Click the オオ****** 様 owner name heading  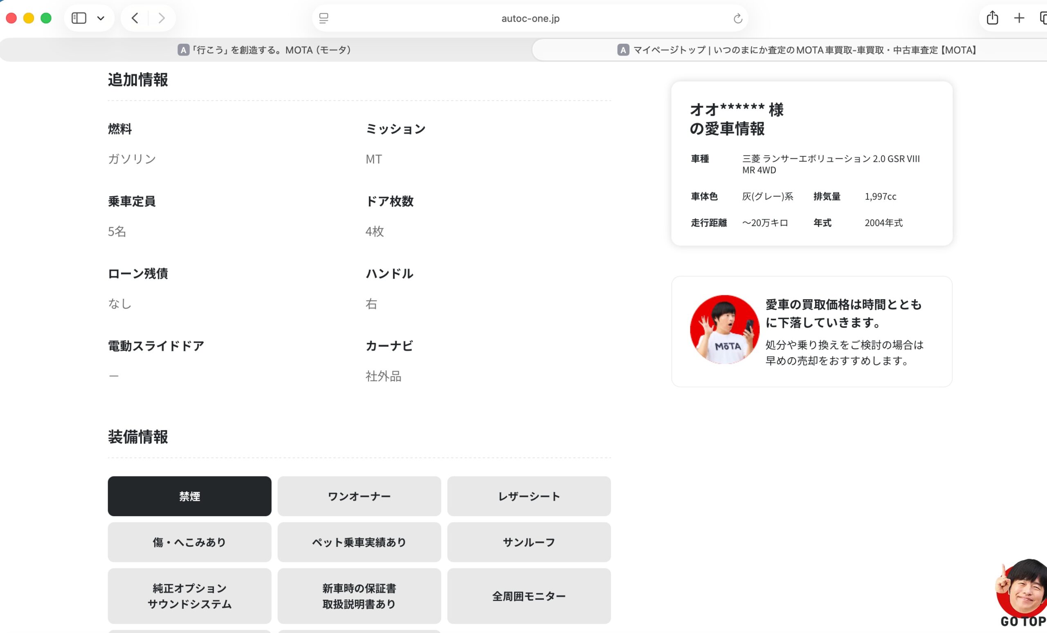coord(737,110)
